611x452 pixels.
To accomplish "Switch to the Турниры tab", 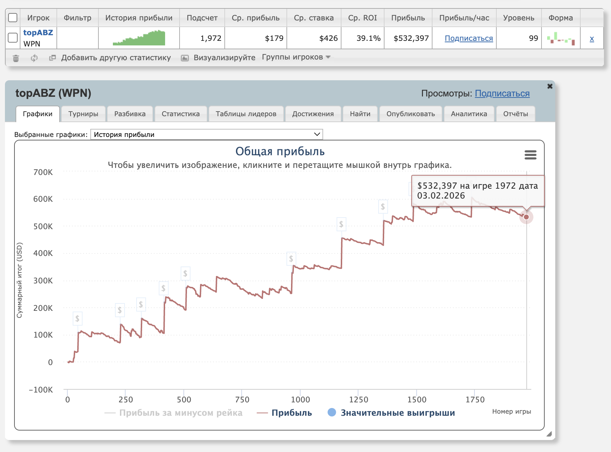I will point(83,114).
